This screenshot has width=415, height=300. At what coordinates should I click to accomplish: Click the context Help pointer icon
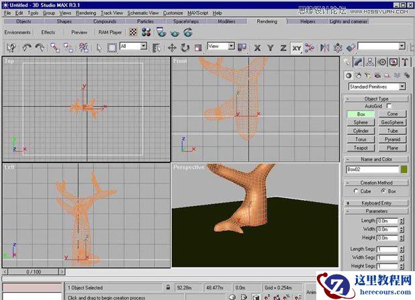point(11,48)
